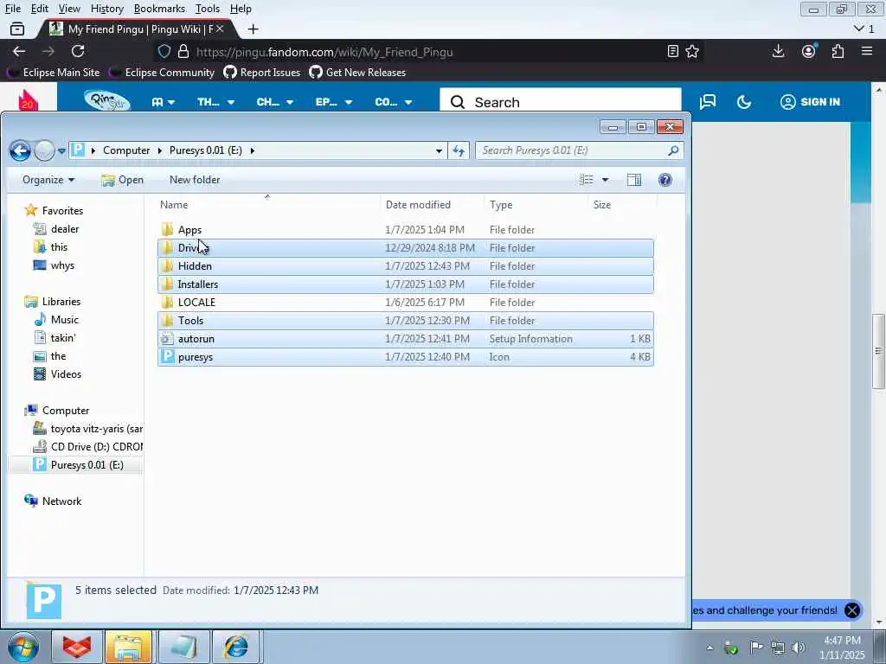
Task: Open the Firefox hamburger application menu
Action: point(867,51)
